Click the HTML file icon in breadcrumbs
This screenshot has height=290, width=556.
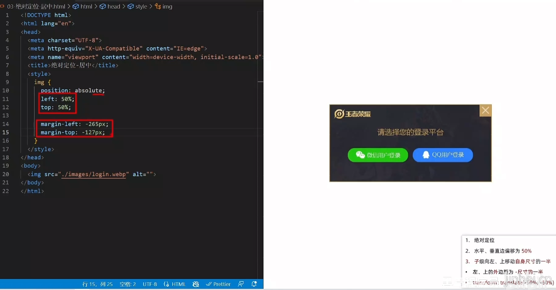[x=2, y=7]
